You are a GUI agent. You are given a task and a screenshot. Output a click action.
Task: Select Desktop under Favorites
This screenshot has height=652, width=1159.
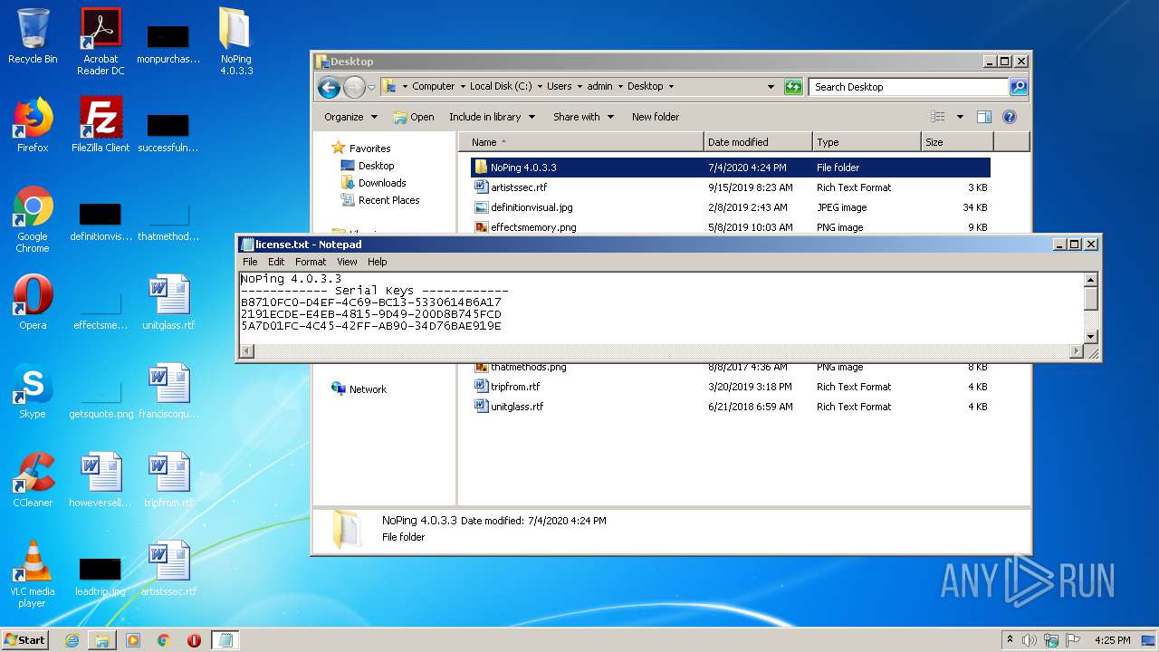click(x=368, y=166)
